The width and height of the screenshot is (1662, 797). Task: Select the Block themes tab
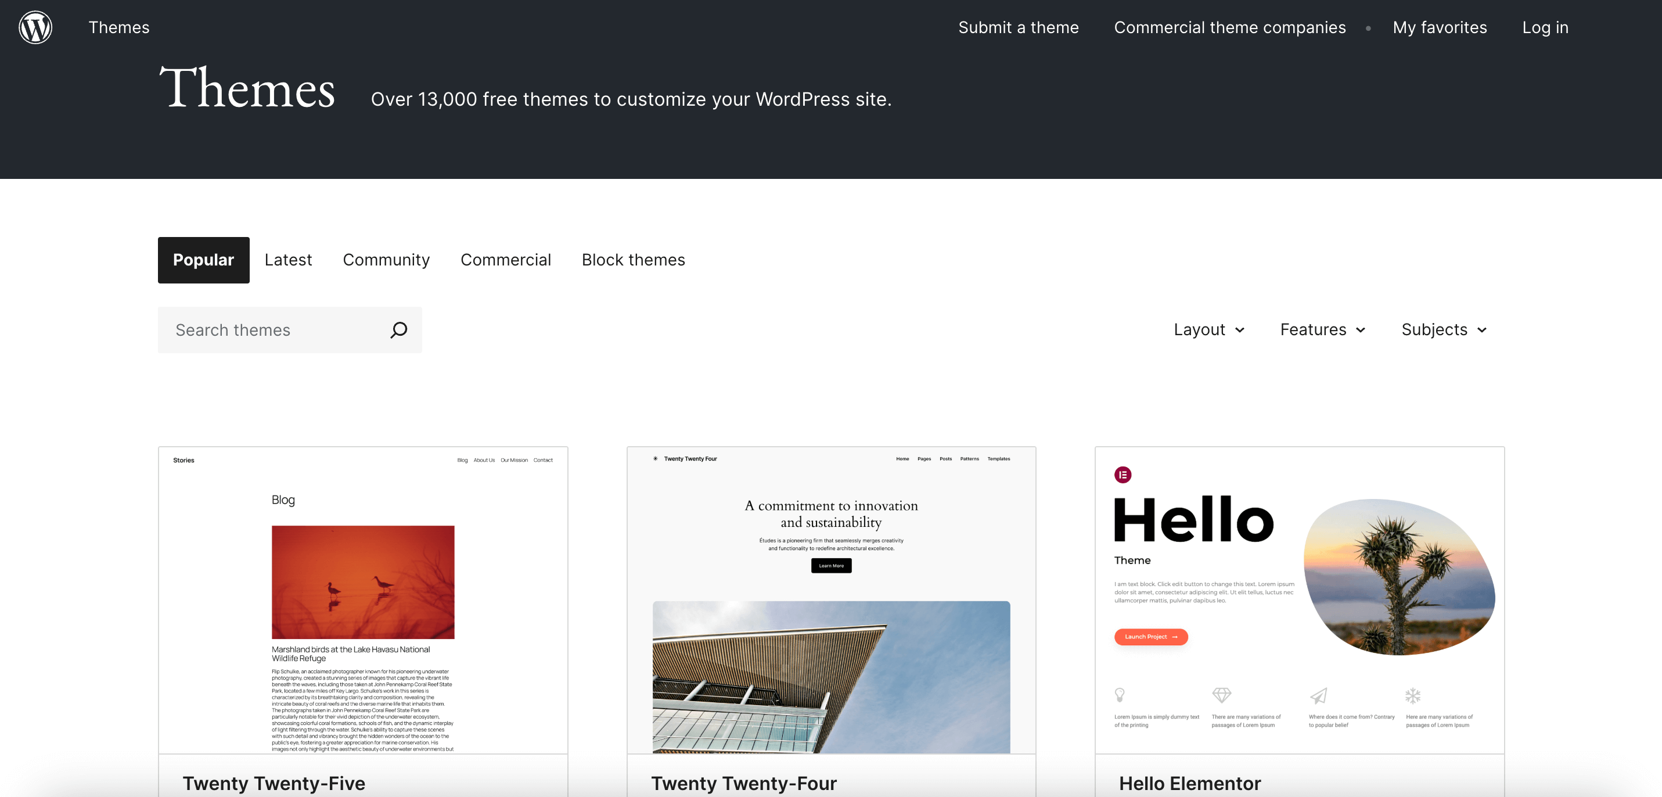(x=634, y=260)
